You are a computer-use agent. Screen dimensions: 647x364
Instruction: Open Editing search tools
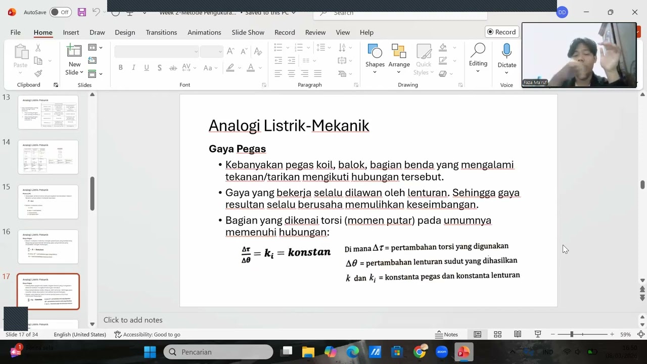478,58
